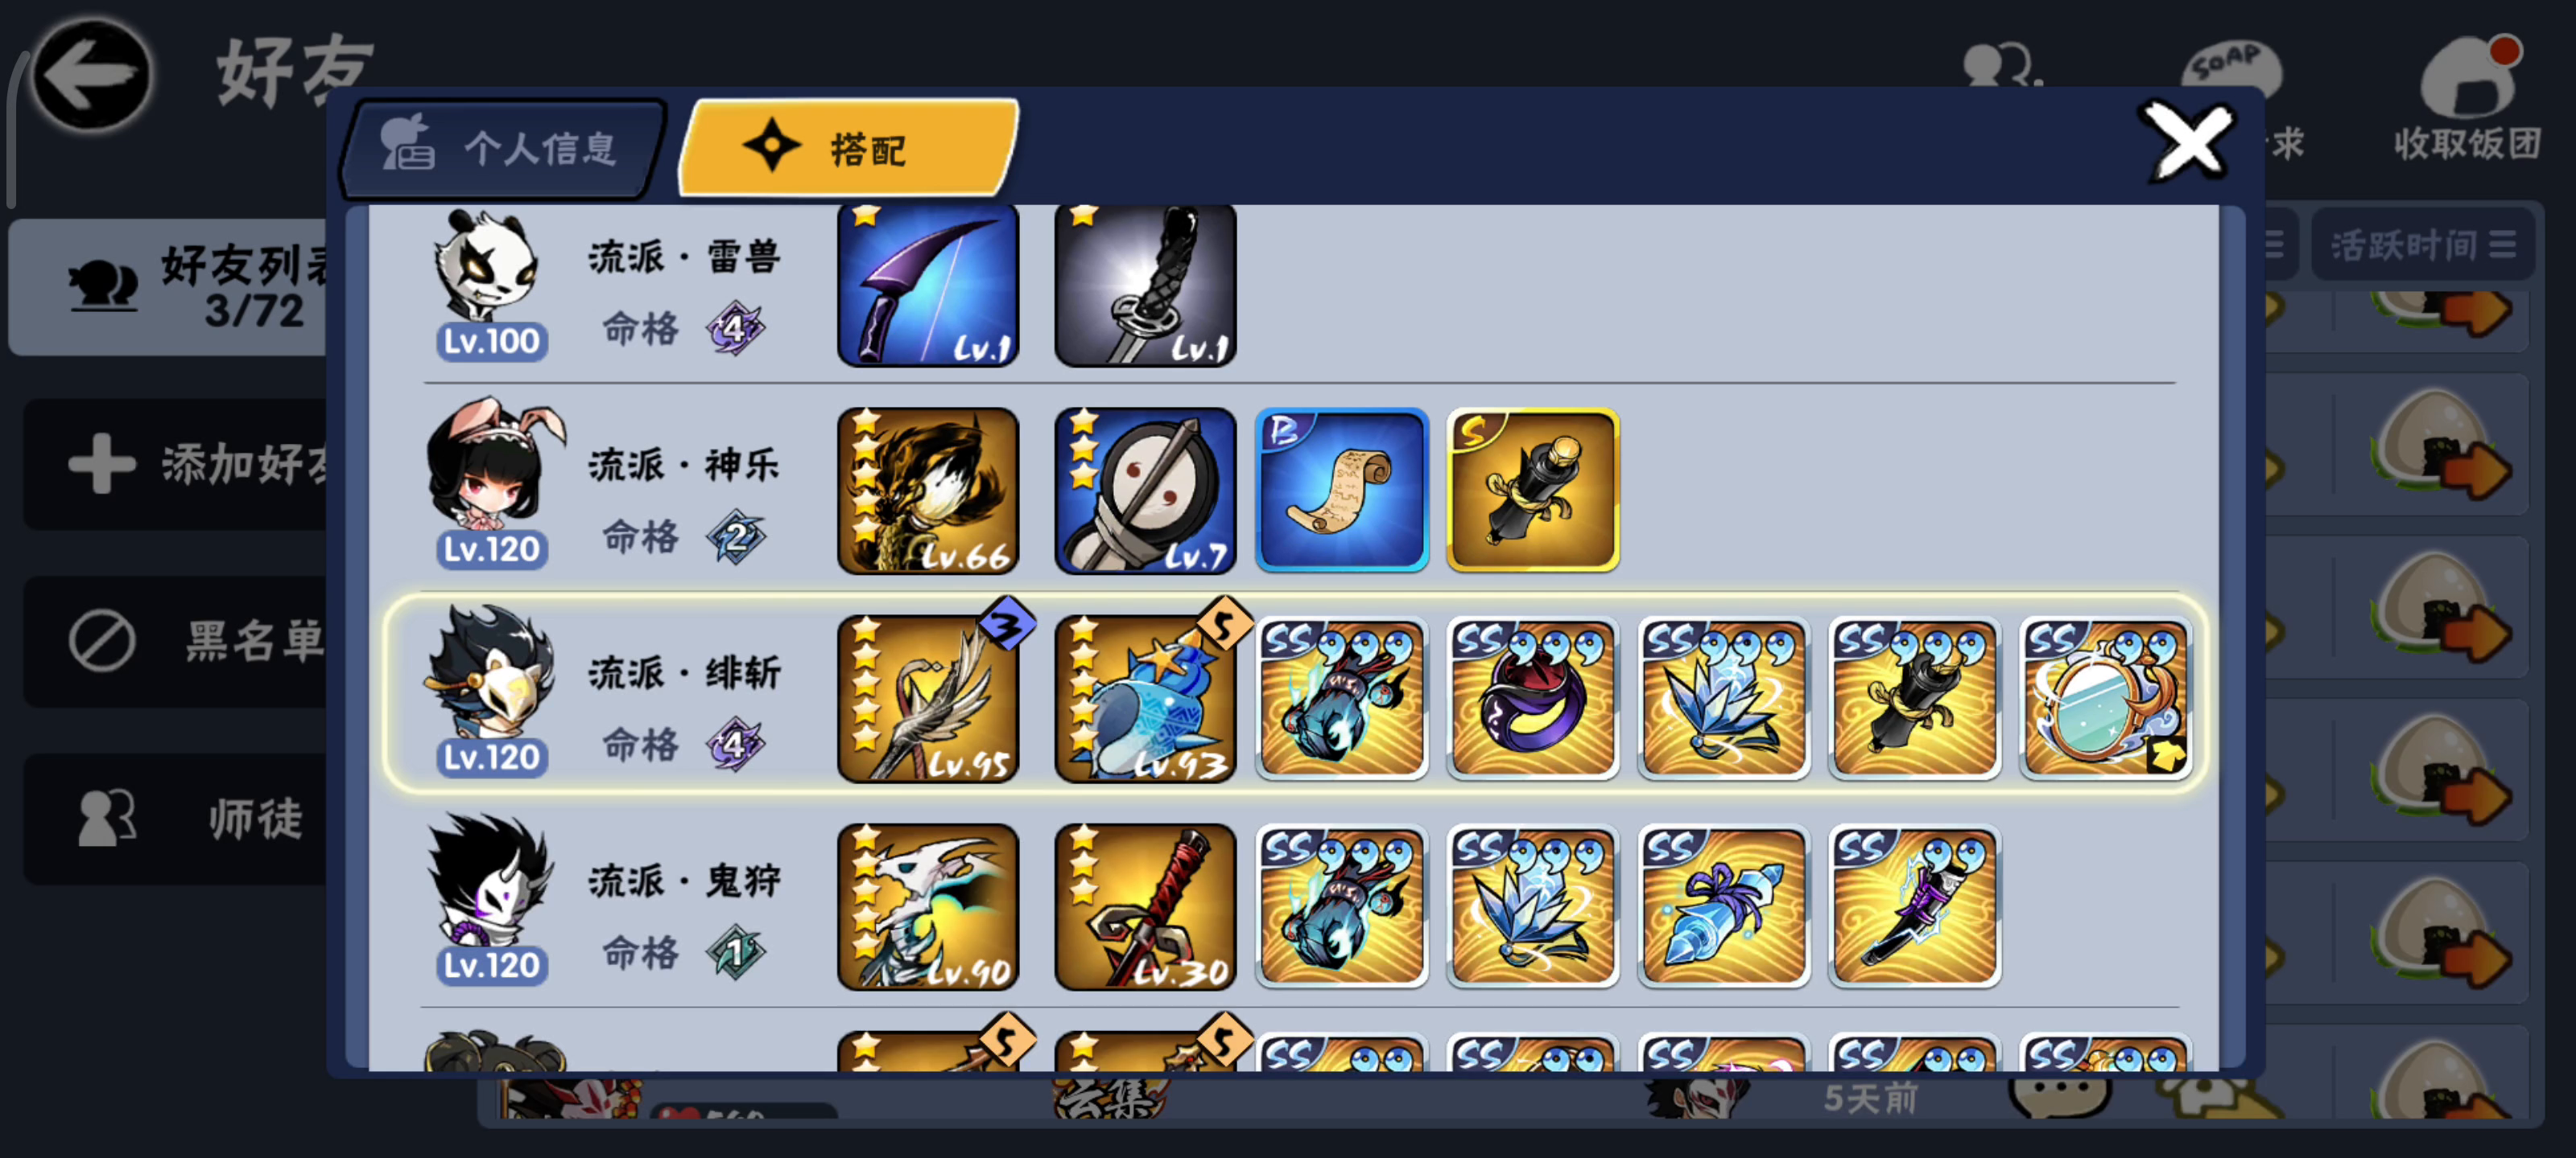
Task: Open the Lv.95 feather blade weapon
Action: [x=928, y=698]
